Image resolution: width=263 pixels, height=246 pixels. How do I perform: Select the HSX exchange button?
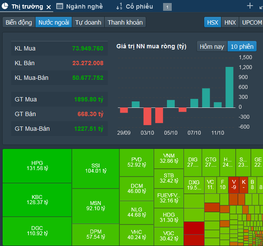point(213,22)
